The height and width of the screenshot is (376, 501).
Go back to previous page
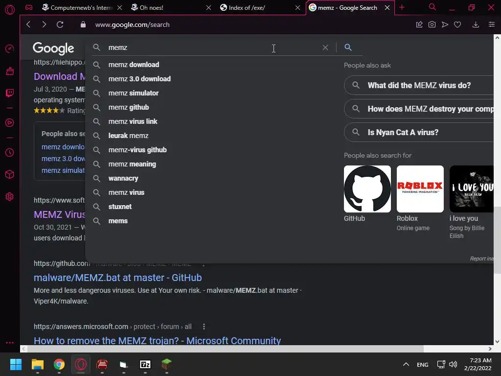[x=28, y=24]
